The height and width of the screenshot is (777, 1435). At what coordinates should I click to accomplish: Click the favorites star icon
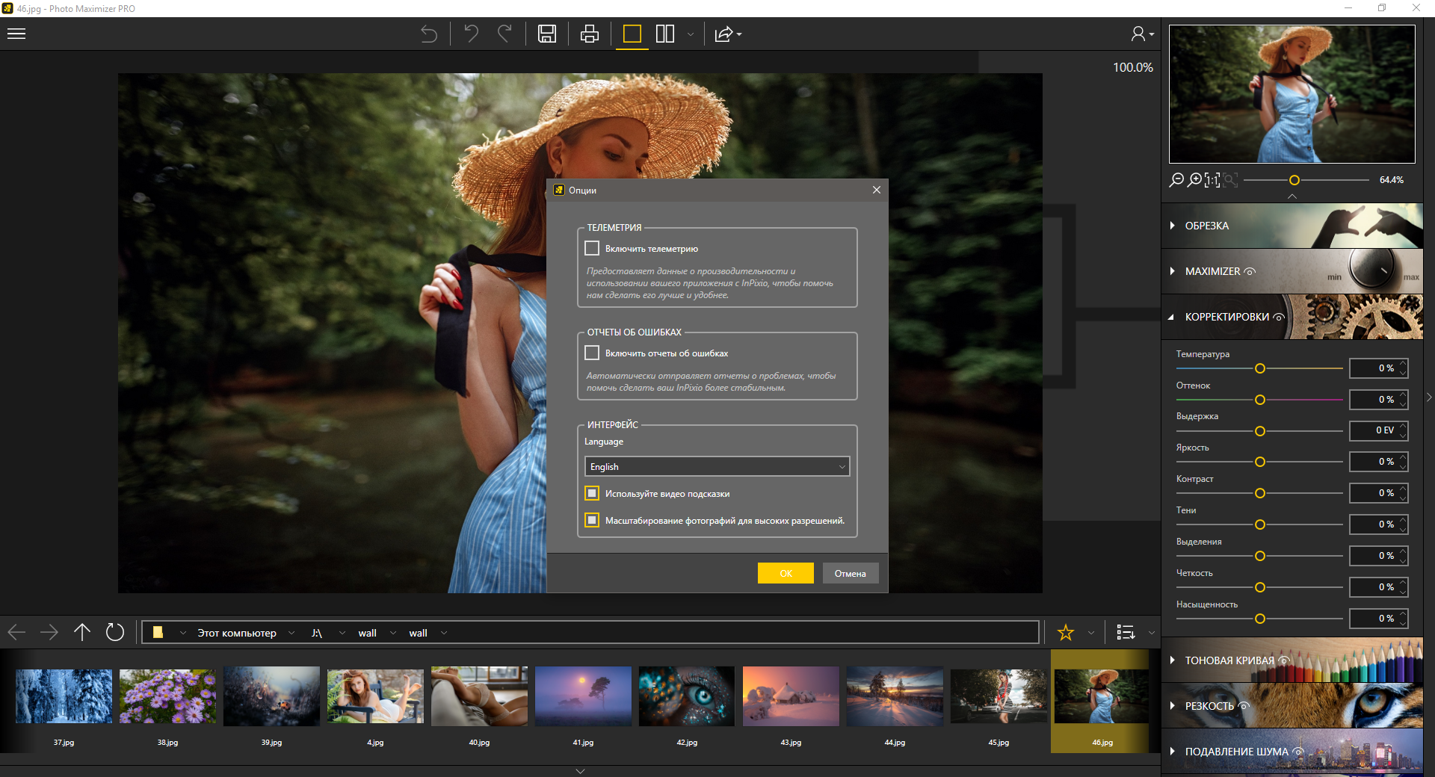(1066, 633)
